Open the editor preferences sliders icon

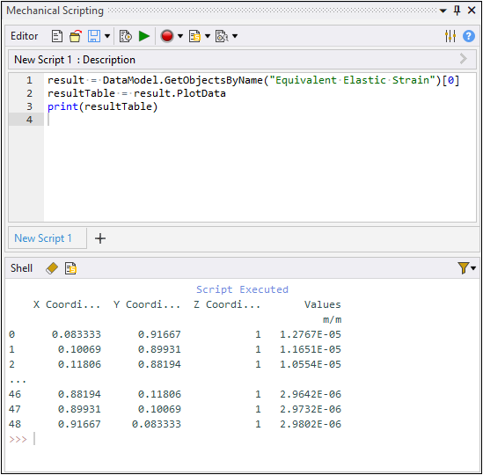point(450,36)
